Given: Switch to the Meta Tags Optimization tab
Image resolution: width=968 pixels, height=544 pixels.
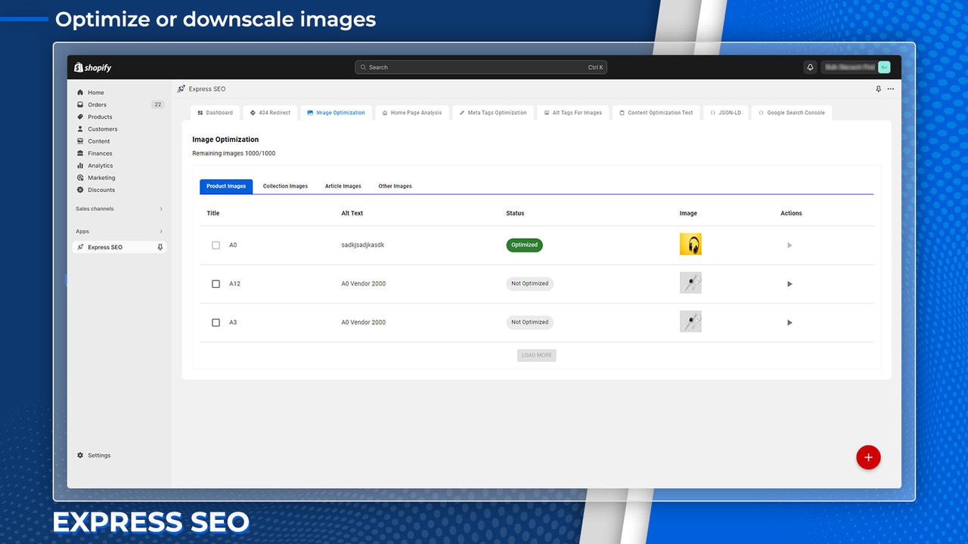Looking at the screenshot, I should [492, 112].
